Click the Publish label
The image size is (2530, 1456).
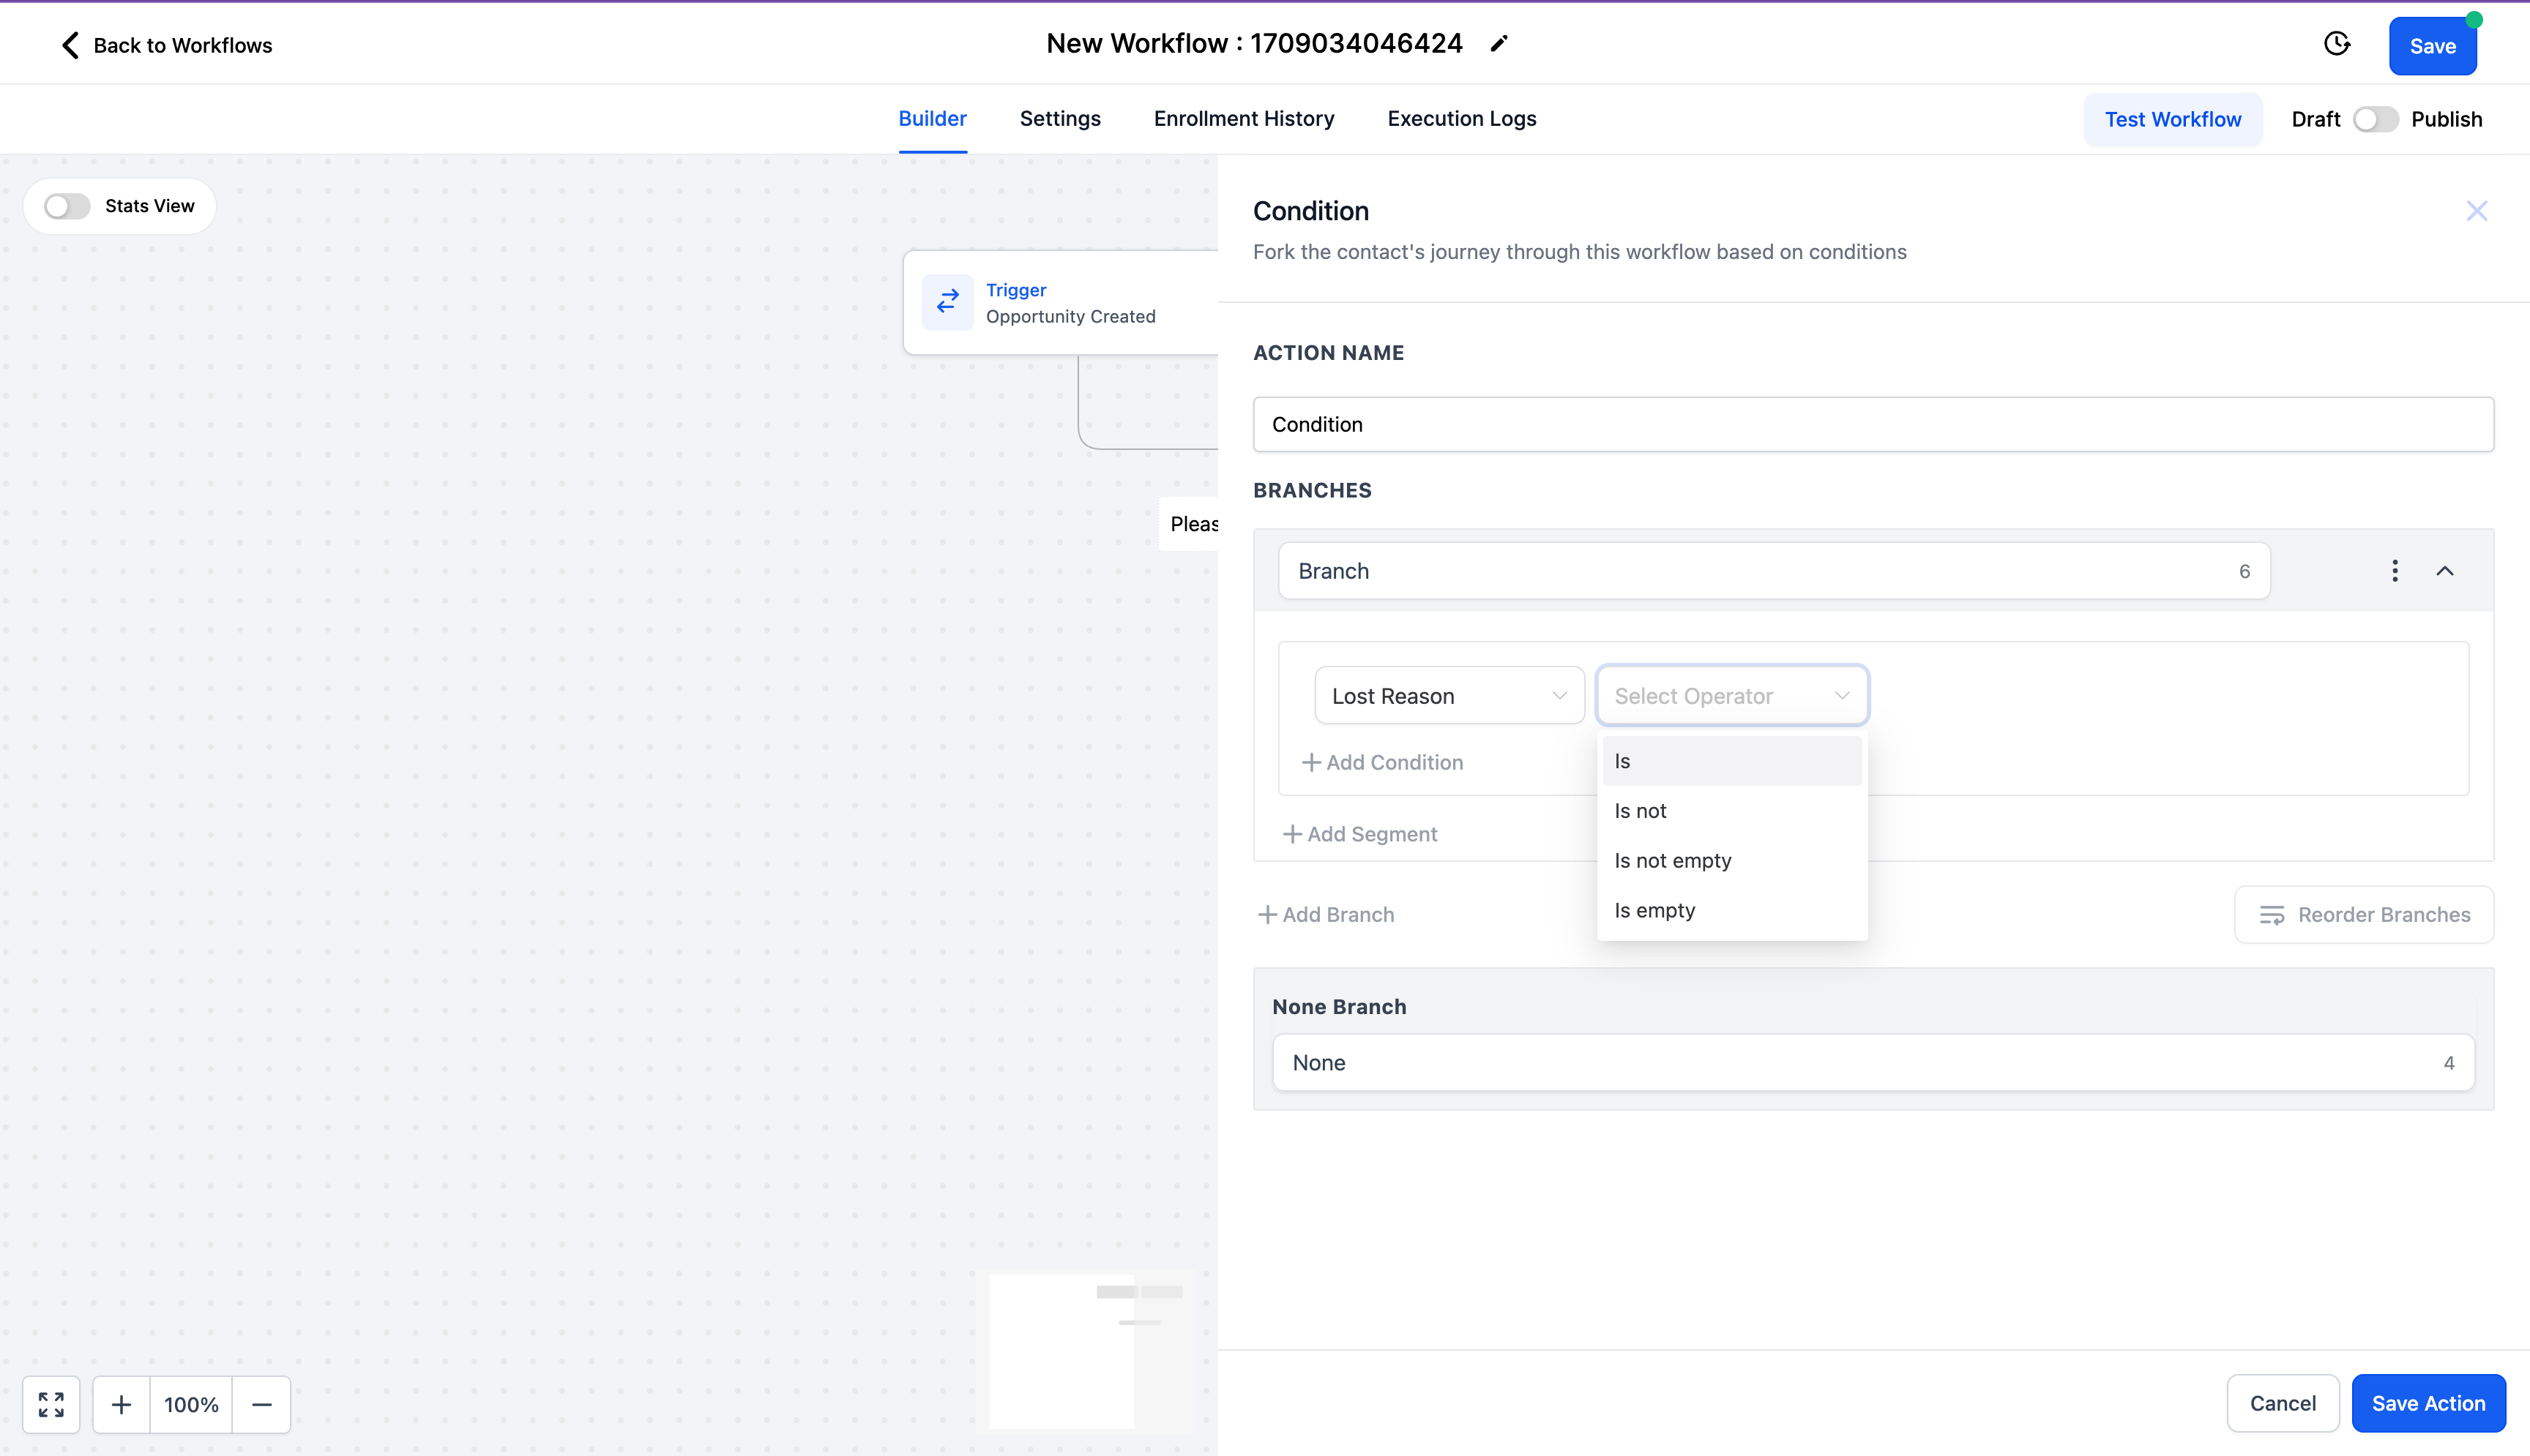pos(2446,119)
